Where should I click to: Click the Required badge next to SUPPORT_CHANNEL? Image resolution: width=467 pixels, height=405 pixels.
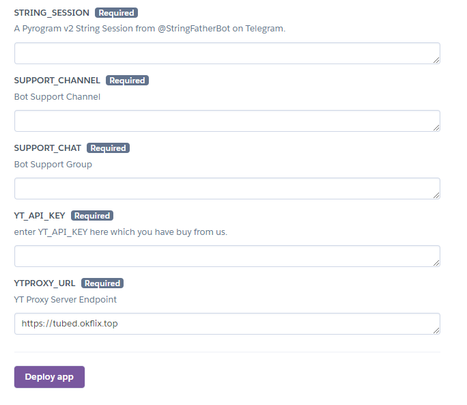[x=127, y=81]
